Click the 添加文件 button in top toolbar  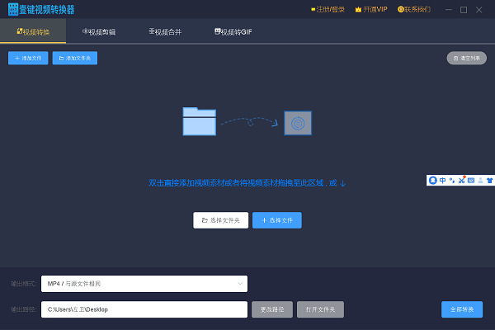coord(28,58)
